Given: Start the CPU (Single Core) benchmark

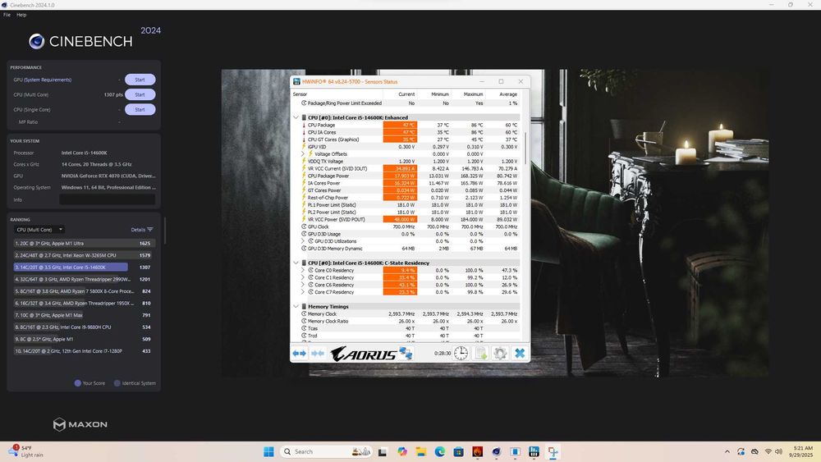Looking at the screenshot, I should 140,109.
